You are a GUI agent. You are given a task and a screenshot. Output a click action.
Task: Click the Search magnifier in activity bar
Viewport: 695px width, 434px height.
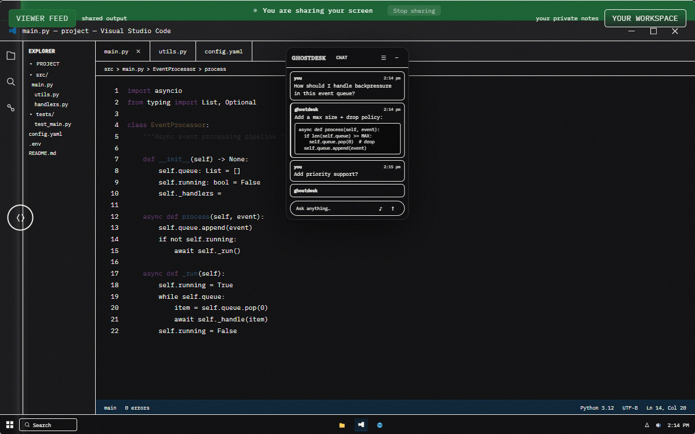point(10,82)
